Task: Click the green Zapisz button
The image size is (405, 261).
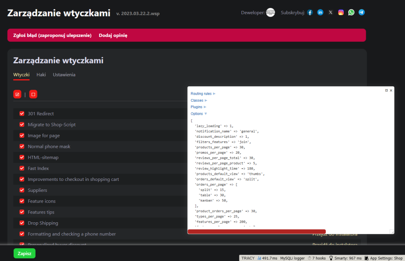Action: (25, 254)
